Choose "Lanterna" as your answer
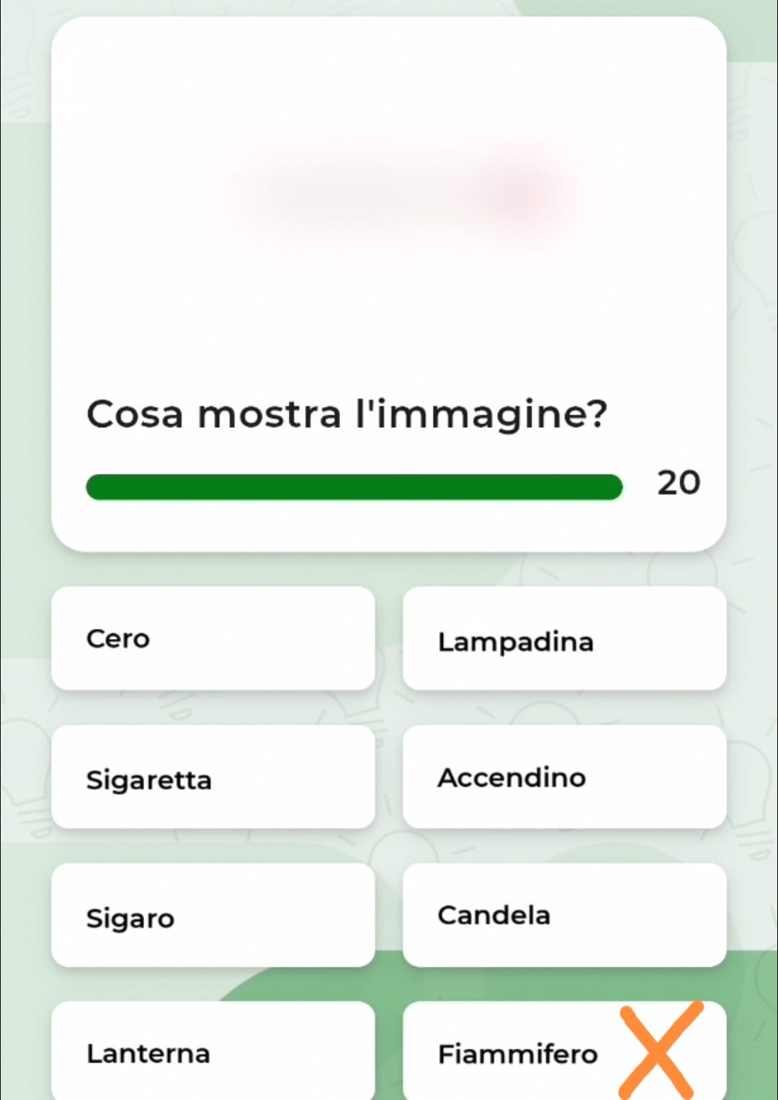Image resolution: width=778 pixels, height=1100 pixels. (x=213, y=1052)
